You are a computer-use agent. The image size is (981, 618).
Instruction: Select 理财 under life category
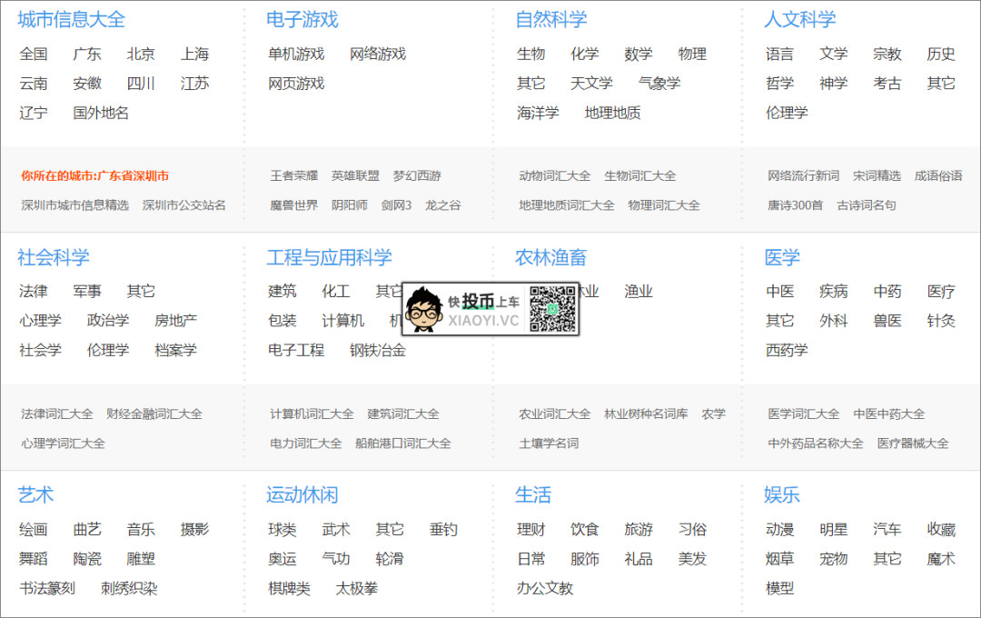pyautogui.click(x=531, y=529)
